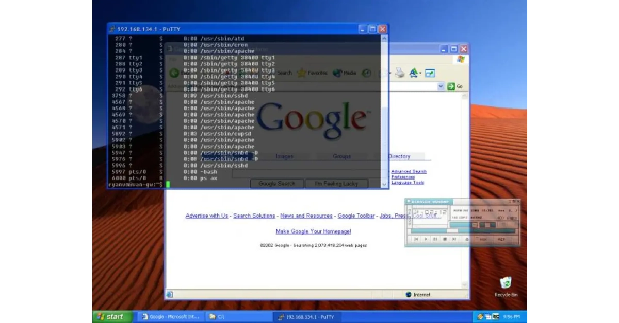Image resolution: width=619 pixels, height=323 pixels.
Task: Open the Directory tab on Google
Action: [400, 156]
